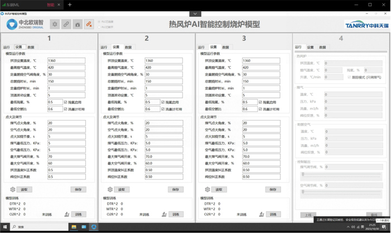Click the 保存 button in panel 1
The image size is (391, 233).
(79, 189)
